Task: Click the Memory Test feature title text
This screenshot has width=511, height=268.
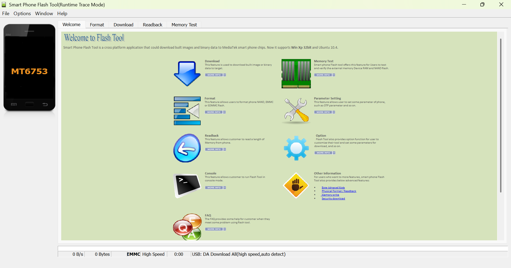Action: coord(324,61)
